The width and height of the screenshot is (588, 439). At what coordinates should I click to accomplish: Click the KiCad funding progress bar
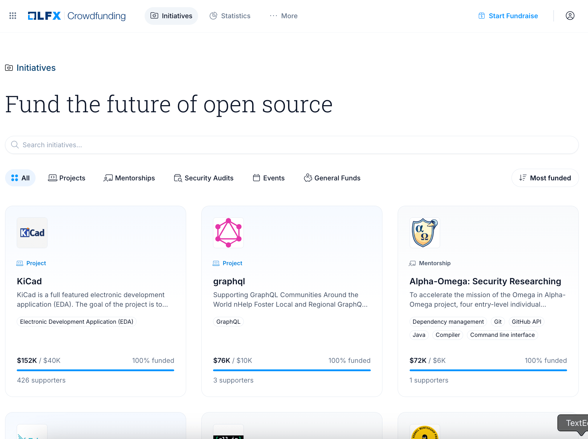[x=96, y=370]
